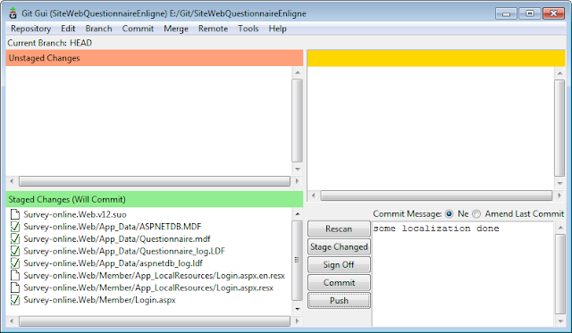The image size is (572, 333).
Task: Select Login.aspx.resx file name
Action: (148, 287)
